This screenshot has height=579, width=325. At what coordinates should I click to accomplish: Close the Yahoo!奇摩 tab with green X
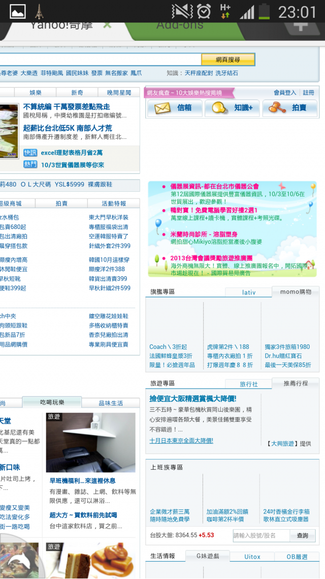coord(107,25)
